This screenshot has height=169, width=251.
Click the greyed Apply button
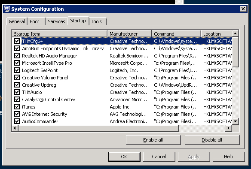click(x=194, y=157)
